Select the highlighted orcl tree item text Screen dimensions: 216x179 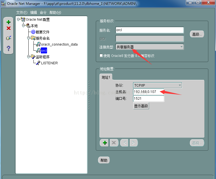point(44,50)
